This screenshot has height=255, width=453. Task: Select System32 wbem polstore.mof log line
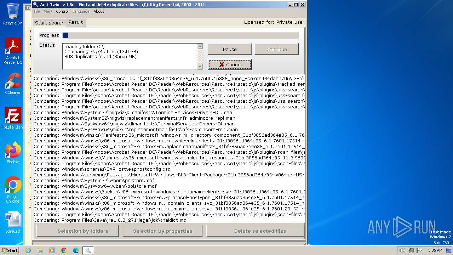(x=94, y=181)
